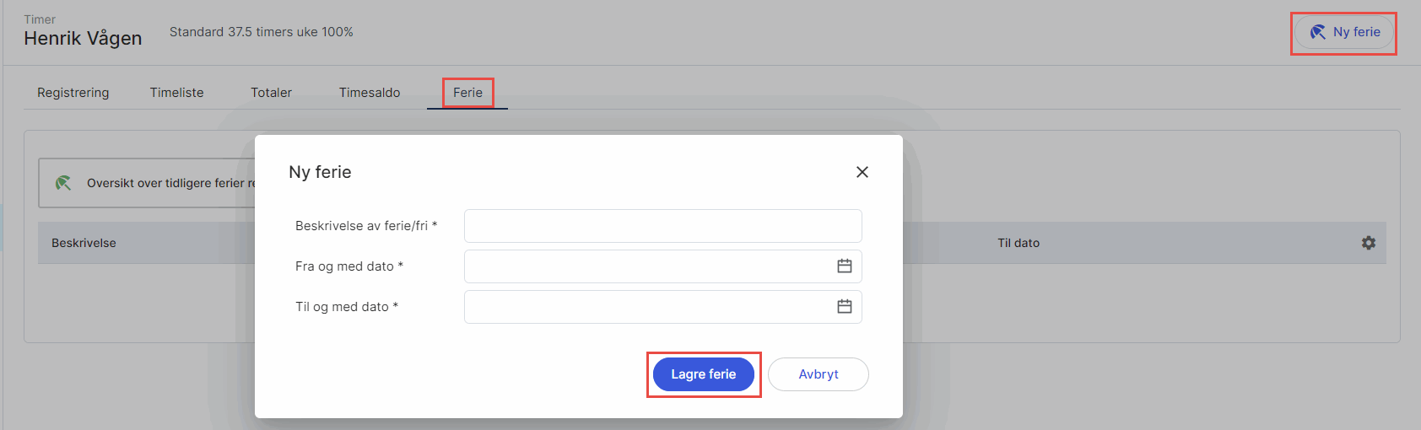Save with the Lagre ferie button
The image size is (1421, 430).
[703, 374]
